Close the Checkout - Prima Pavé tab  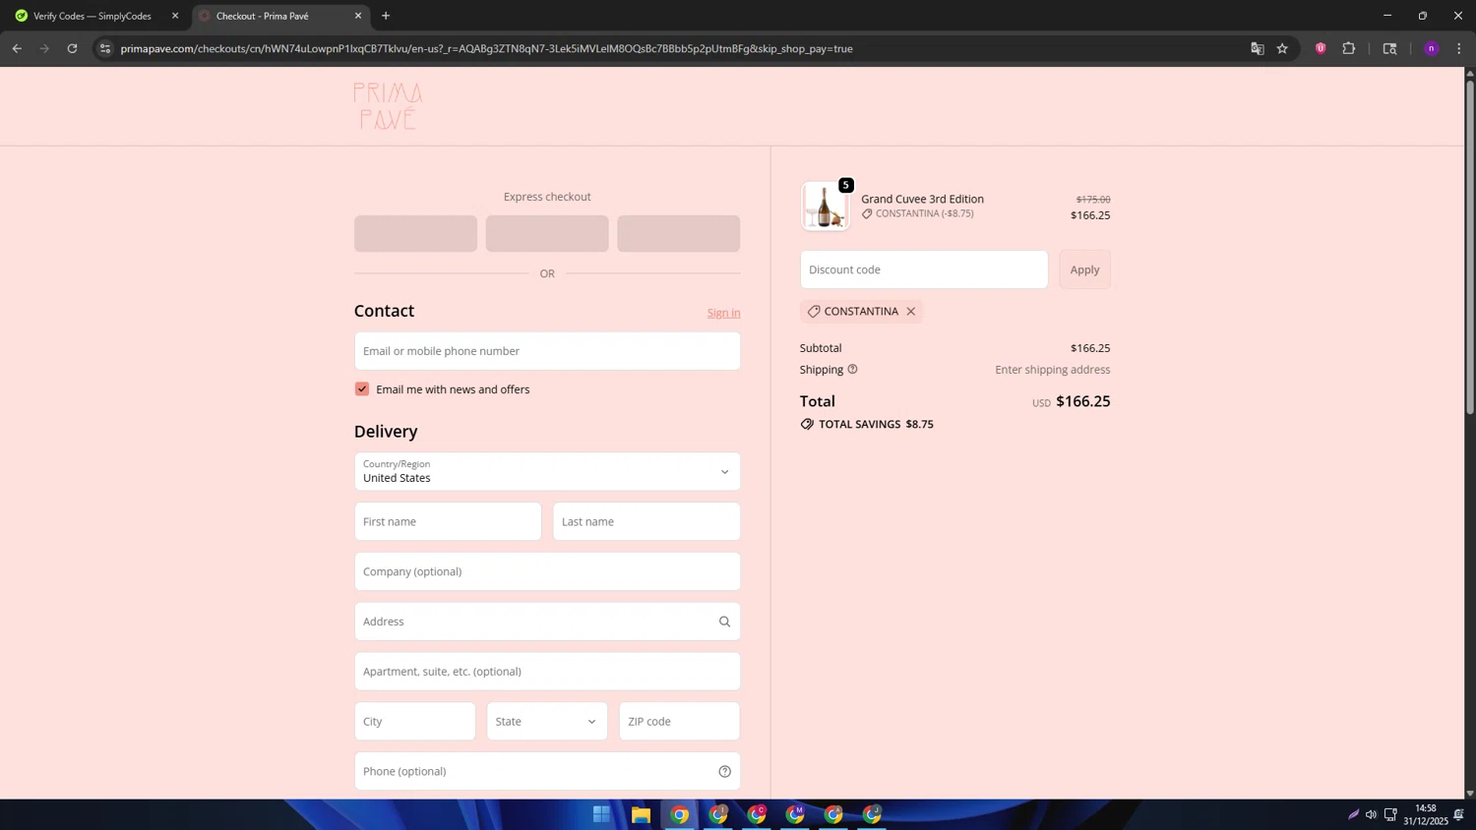pyautogui.click(x=358, y=16)
